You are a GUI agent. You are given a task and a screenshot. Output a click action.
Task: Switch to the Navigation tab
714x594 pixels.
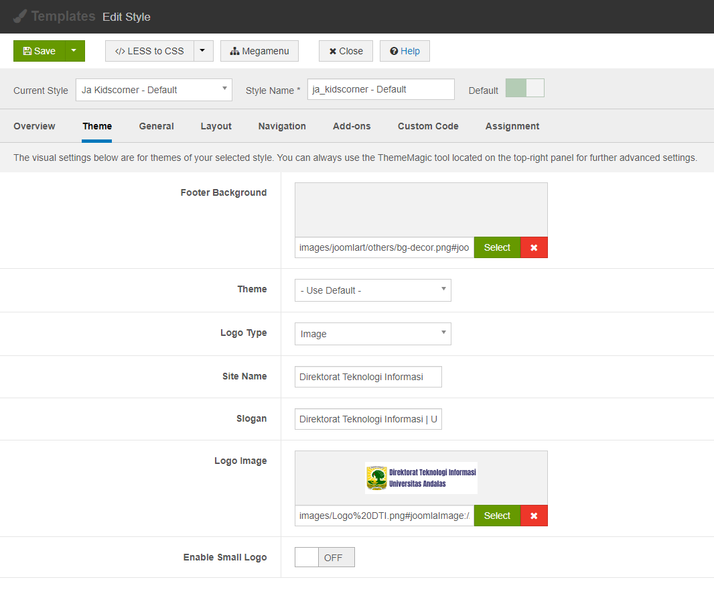click(x=282, y=126)
